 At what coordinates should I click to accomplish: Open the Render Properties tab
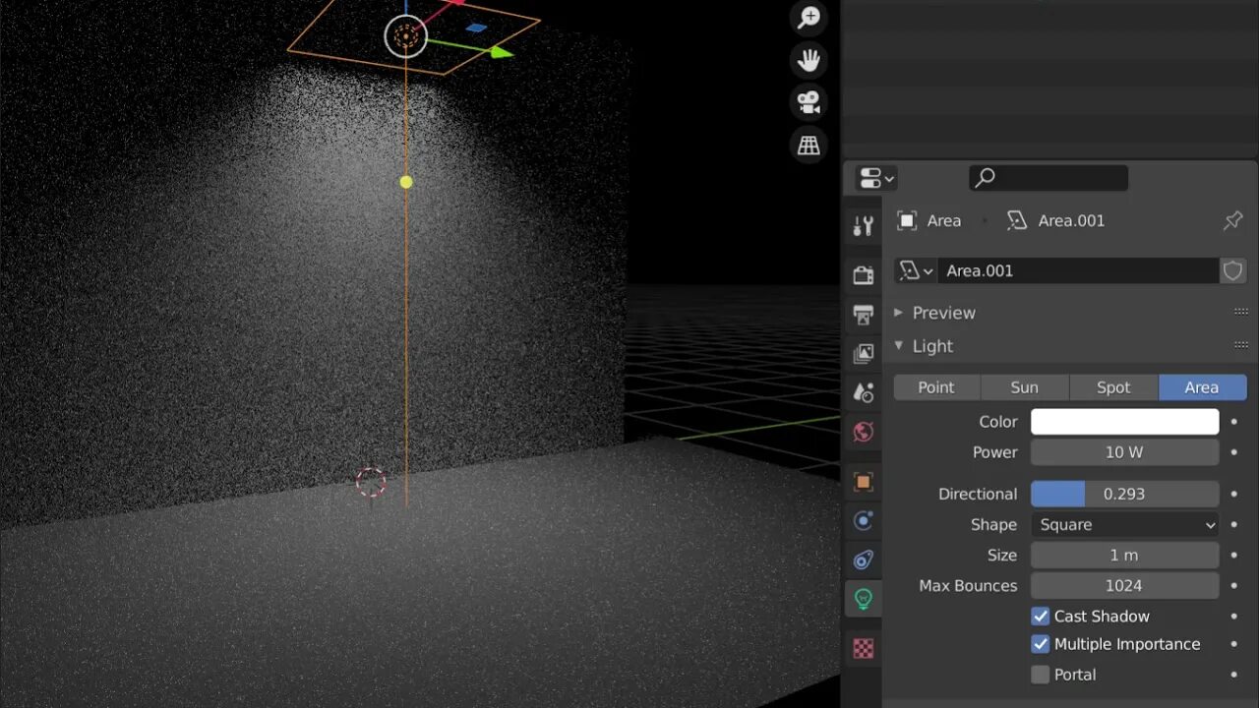click(x=864, y=274)
